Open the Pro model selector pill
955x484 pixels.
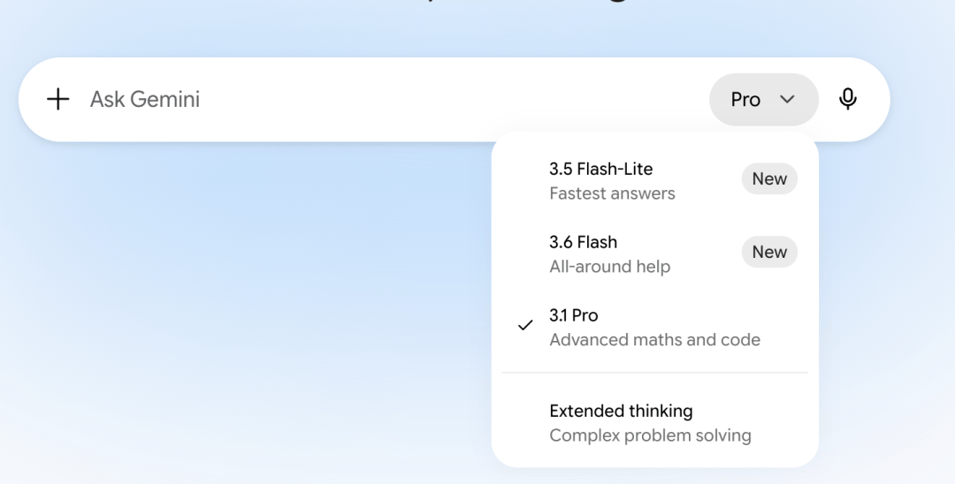pyautogui.click(x=764, y=100)
